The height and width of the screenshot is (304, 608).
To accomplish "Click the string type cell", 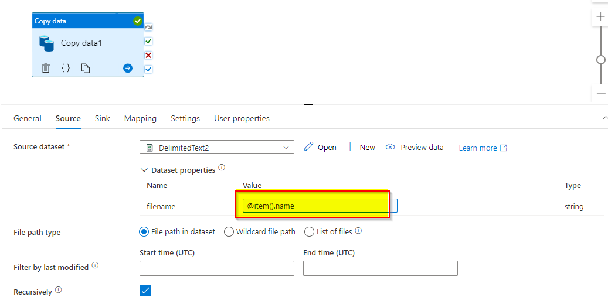I will [x=574, y=206].
